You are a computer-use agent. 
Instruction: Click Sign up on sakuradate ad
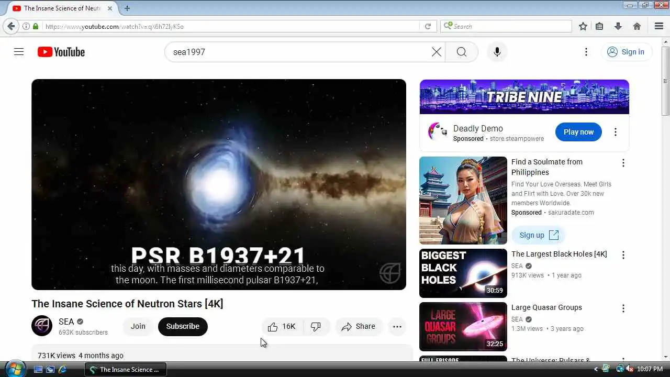click(x=539, y=235)
